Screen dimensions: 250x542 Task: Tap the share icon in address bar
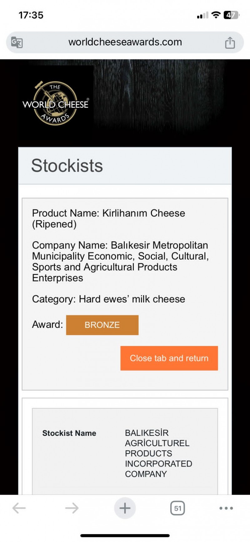click(230, 43)
